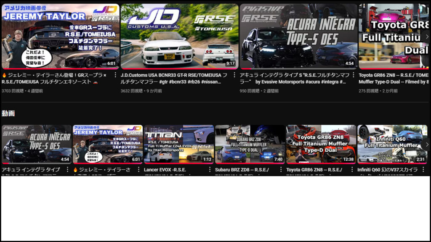Play the large top-row Jeremy Taylor thumbnail

[x=60, y=37]
